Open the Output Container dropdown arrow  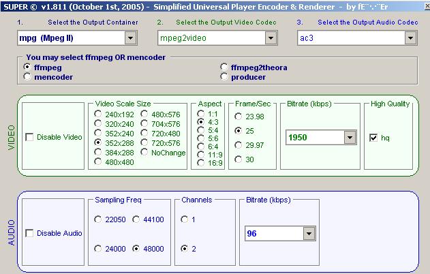pos(131,38)
